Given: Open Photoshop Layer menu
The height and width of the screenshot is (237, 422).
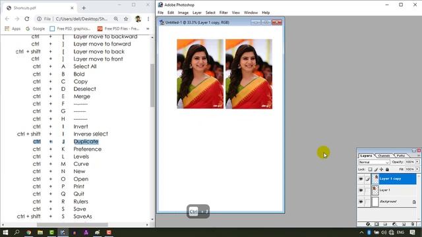Looking at the screenshot, I should coord(196,13).
